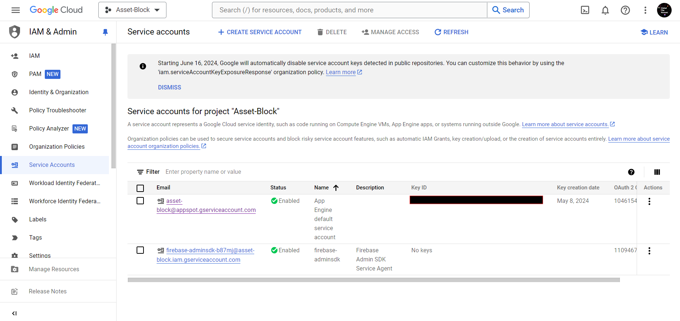The height and width of the screenshot is (321, 680).
Task: Open the Learn more link in notice
Action: click(x=344, y=72)
